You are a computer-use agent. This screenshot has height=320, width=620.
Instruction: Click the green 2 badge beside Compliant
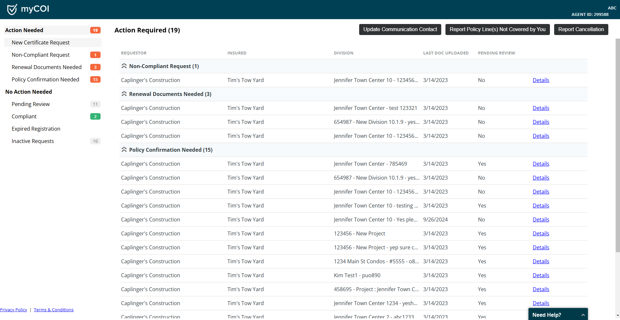point(95,116)
